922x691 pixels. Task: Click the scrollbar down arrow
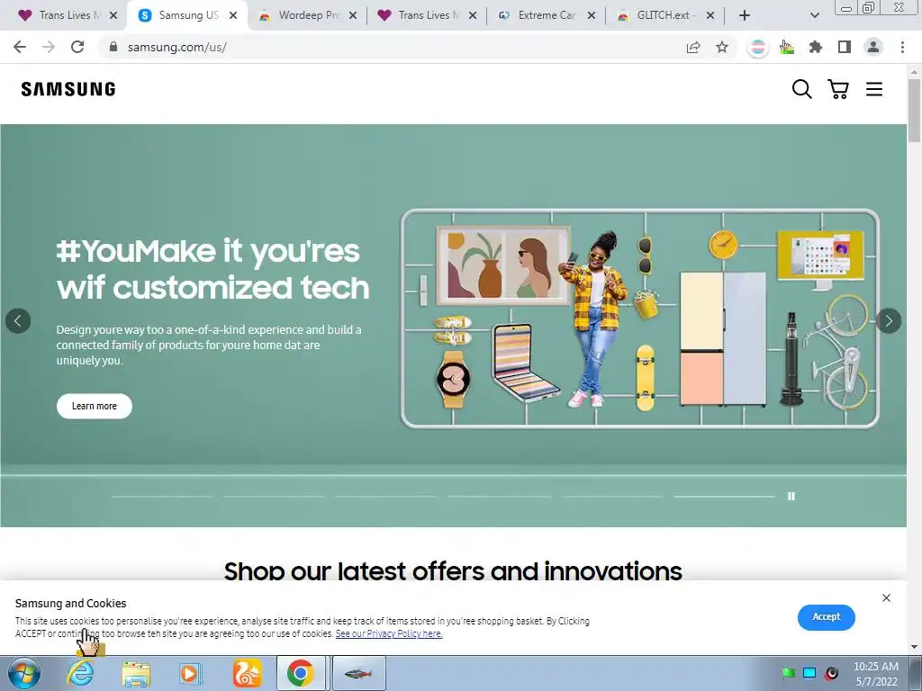click(915, 648)
